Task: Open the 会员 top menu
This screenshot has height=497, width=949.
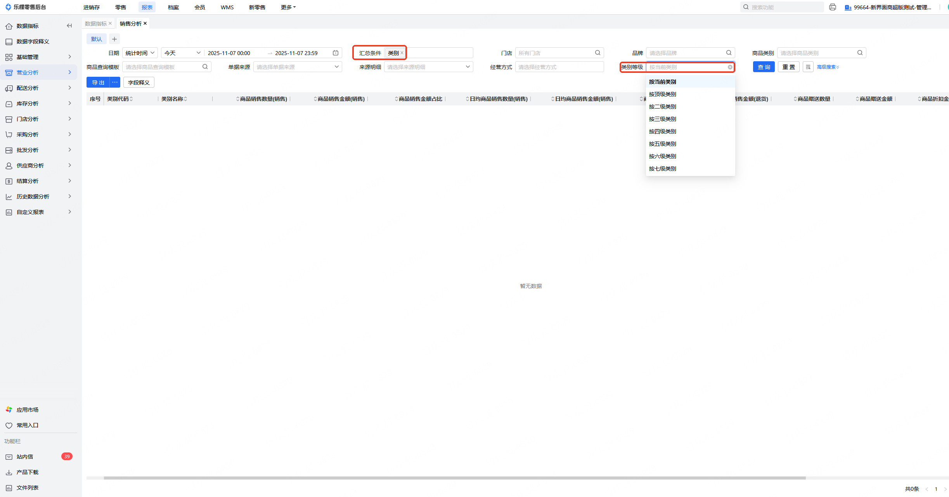Action: pyautogui.click(x=199, y=7)
